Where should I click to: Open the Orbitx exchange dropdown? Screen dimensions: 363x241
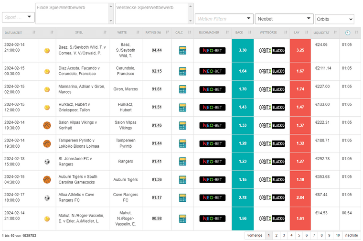pos(334,19)
